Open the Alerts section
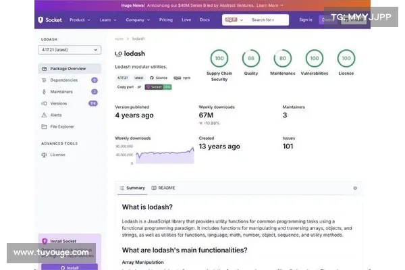The height and width of the screenshot is (270, 405). (x=70, y=115)
